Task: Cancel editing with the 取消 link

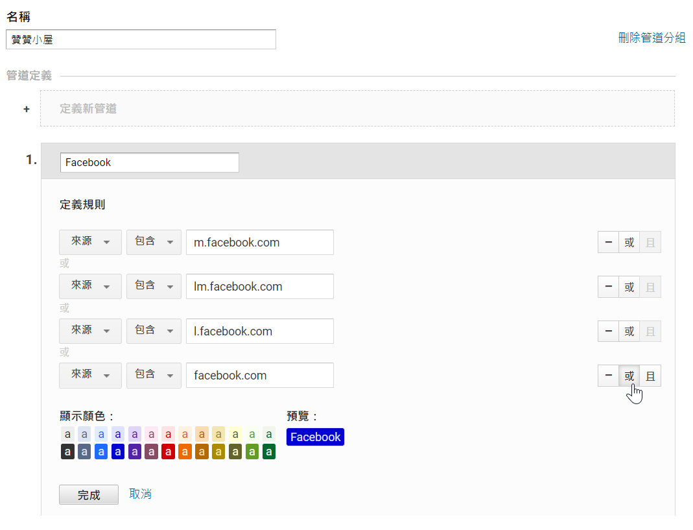Action: [140, 494]
